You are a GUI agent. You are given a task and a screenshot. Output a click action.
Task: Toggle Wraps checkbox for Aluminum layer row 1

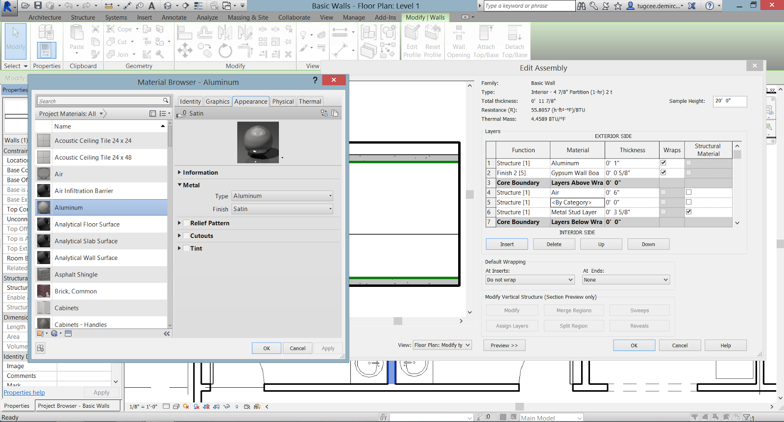pos(663,163)
